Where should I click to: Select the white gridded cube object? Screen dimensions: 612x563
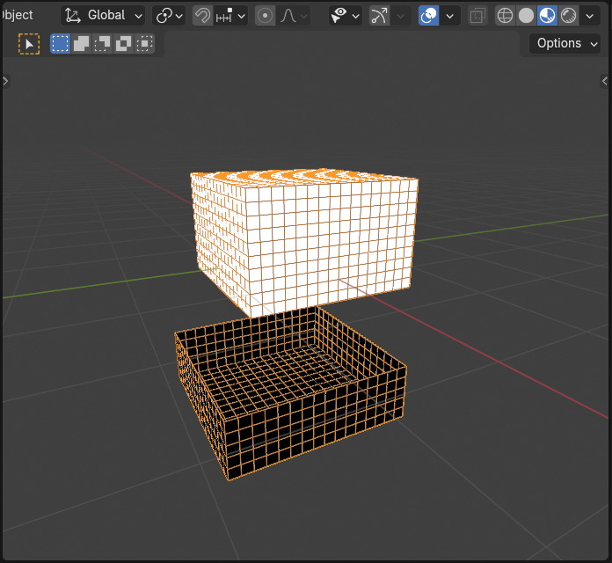[304, 242]
